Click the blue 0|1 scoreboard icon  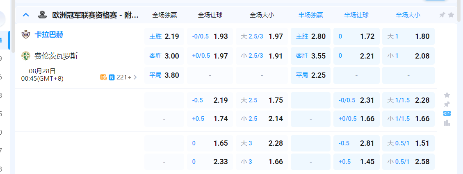[x=447, y=113]
